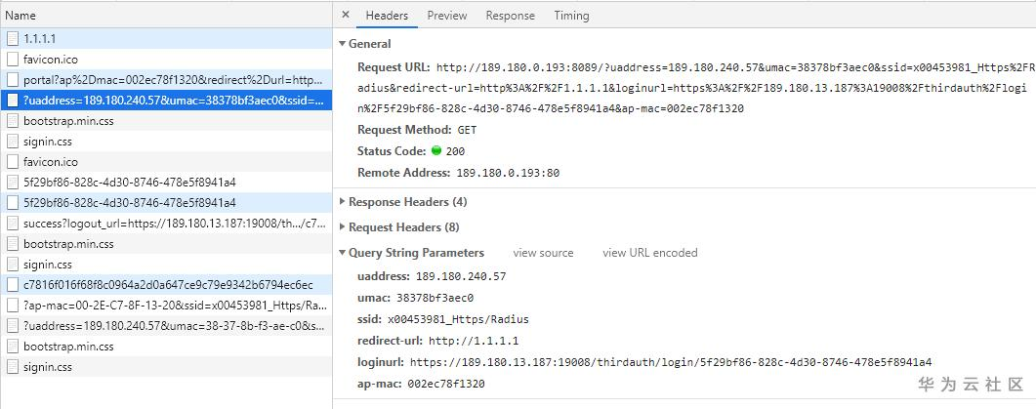Click view URL encoded link

coord(649,253)
